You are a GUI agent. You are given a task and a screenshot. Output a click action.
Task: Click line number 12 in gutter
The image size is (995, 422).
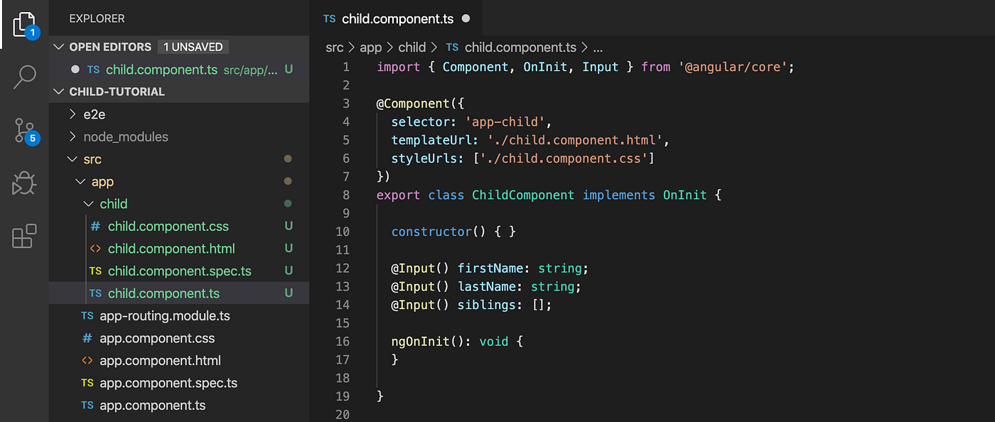click(x=343, y=269)
